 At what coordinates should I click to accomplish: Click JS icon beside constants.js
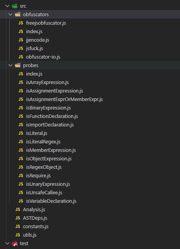(x=18, y=226)
